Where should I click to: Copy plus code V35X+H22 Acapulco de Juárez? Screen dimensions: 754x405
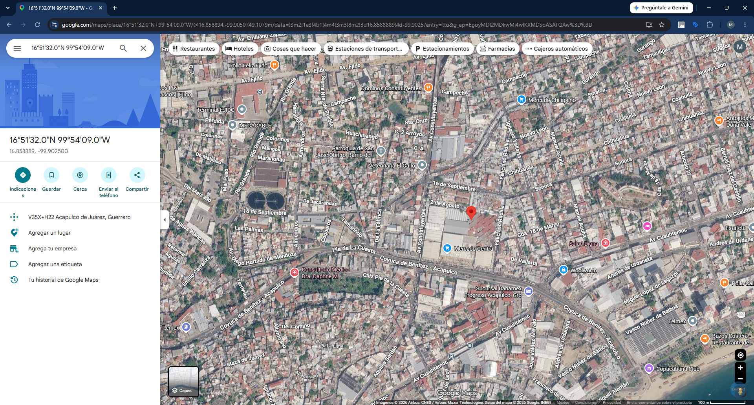(x=80, y=217)
